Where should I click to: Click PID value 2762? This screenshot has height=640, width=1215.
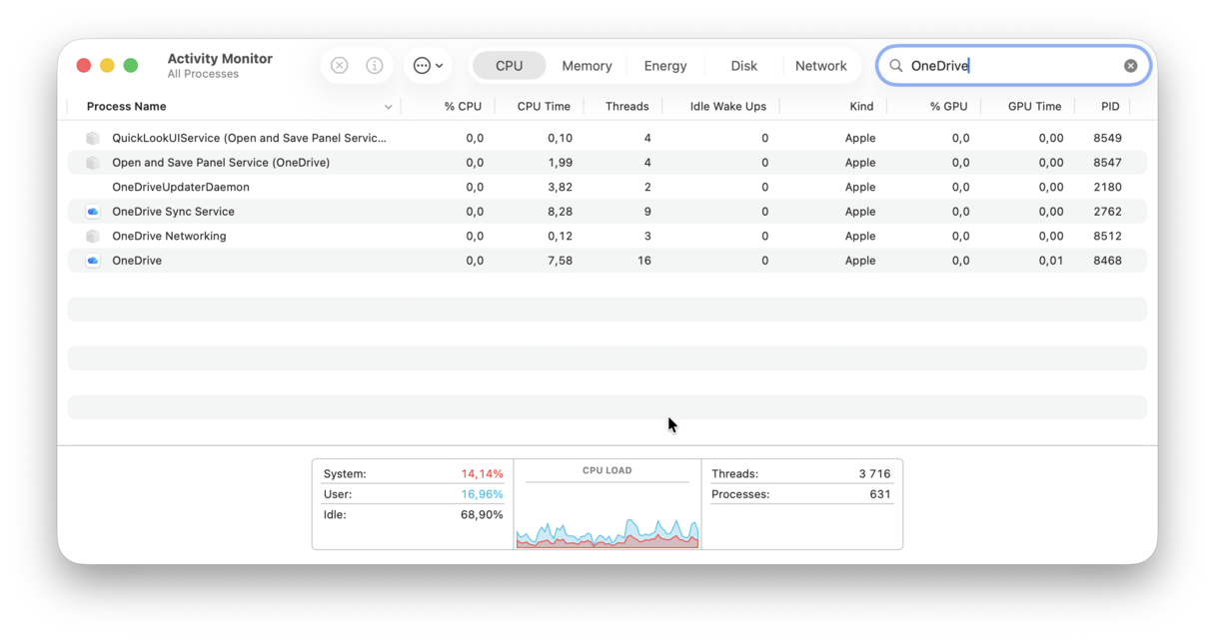1107,212
